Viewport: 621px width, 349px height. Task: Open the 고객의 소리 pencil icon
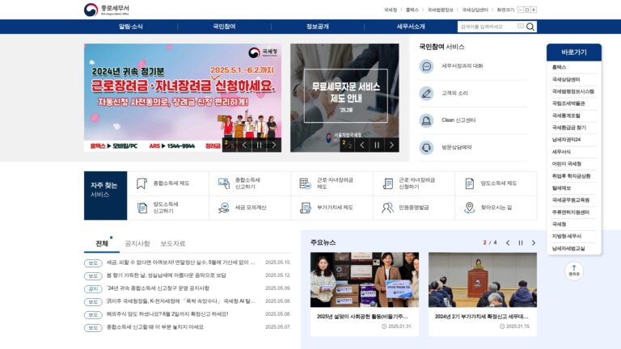coord(426,94)
